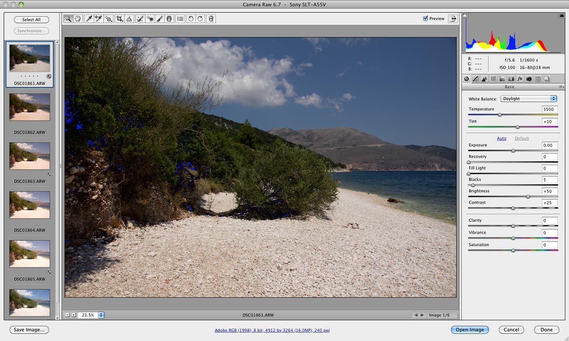Open the Basic panel options menu
Viewport: 569px width, 341px height.
tap(561, 87)
